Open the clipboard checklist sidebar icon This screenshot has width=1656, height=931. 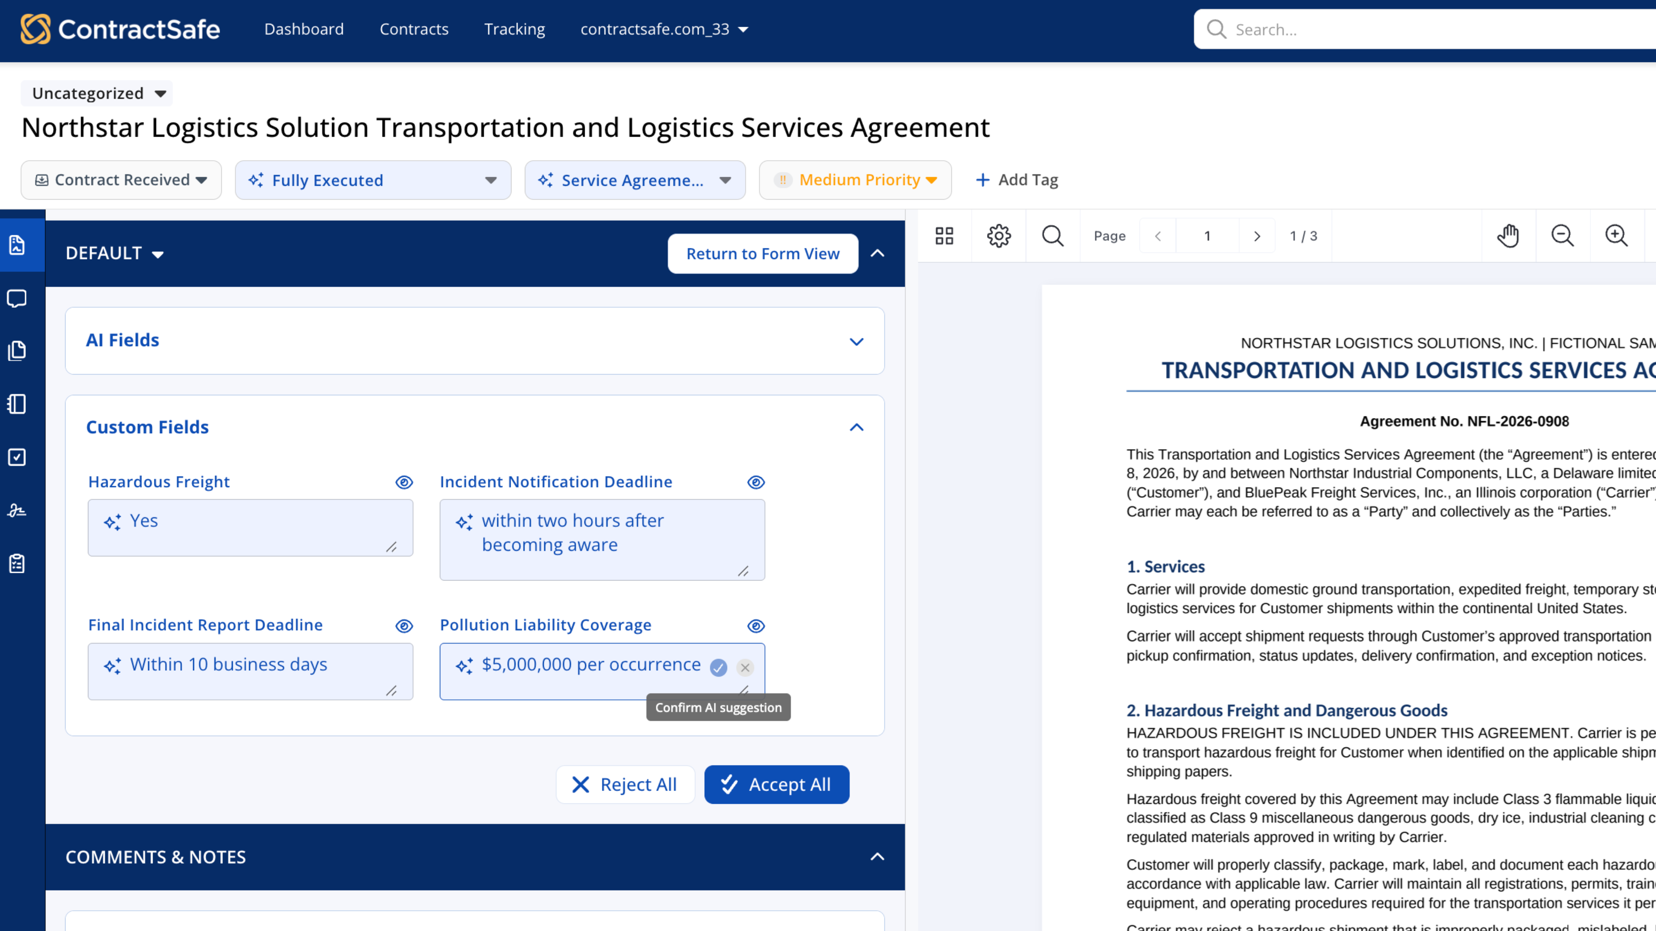pos(17,563)
